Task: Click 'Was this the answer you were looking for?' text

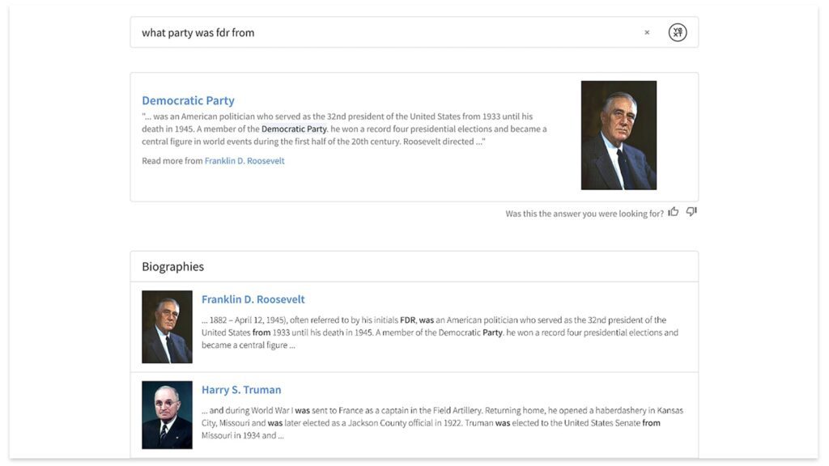Action: coord(584,214)
